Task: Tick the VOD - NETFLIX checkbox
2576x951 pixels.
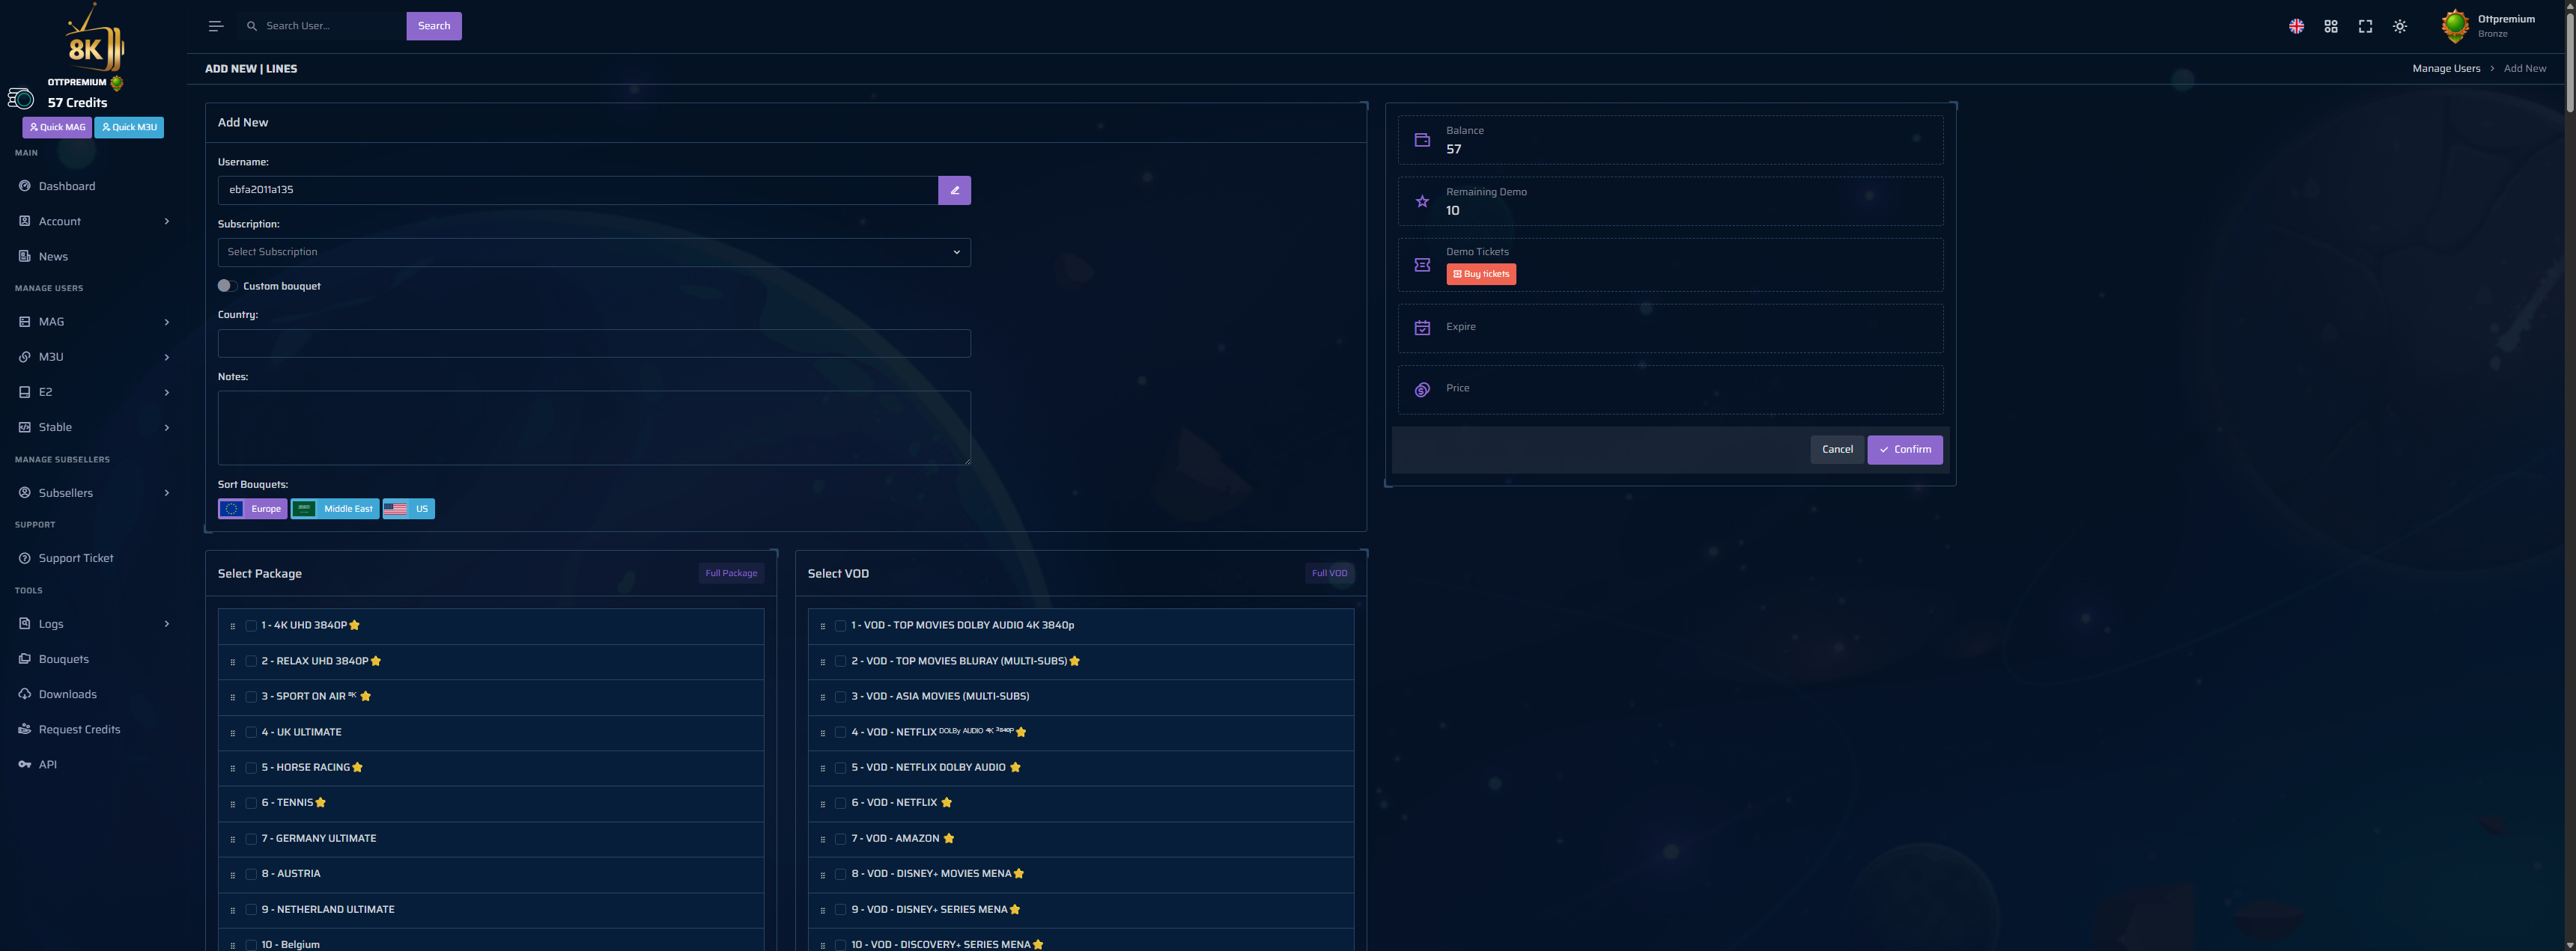Action: pos(841,803)
